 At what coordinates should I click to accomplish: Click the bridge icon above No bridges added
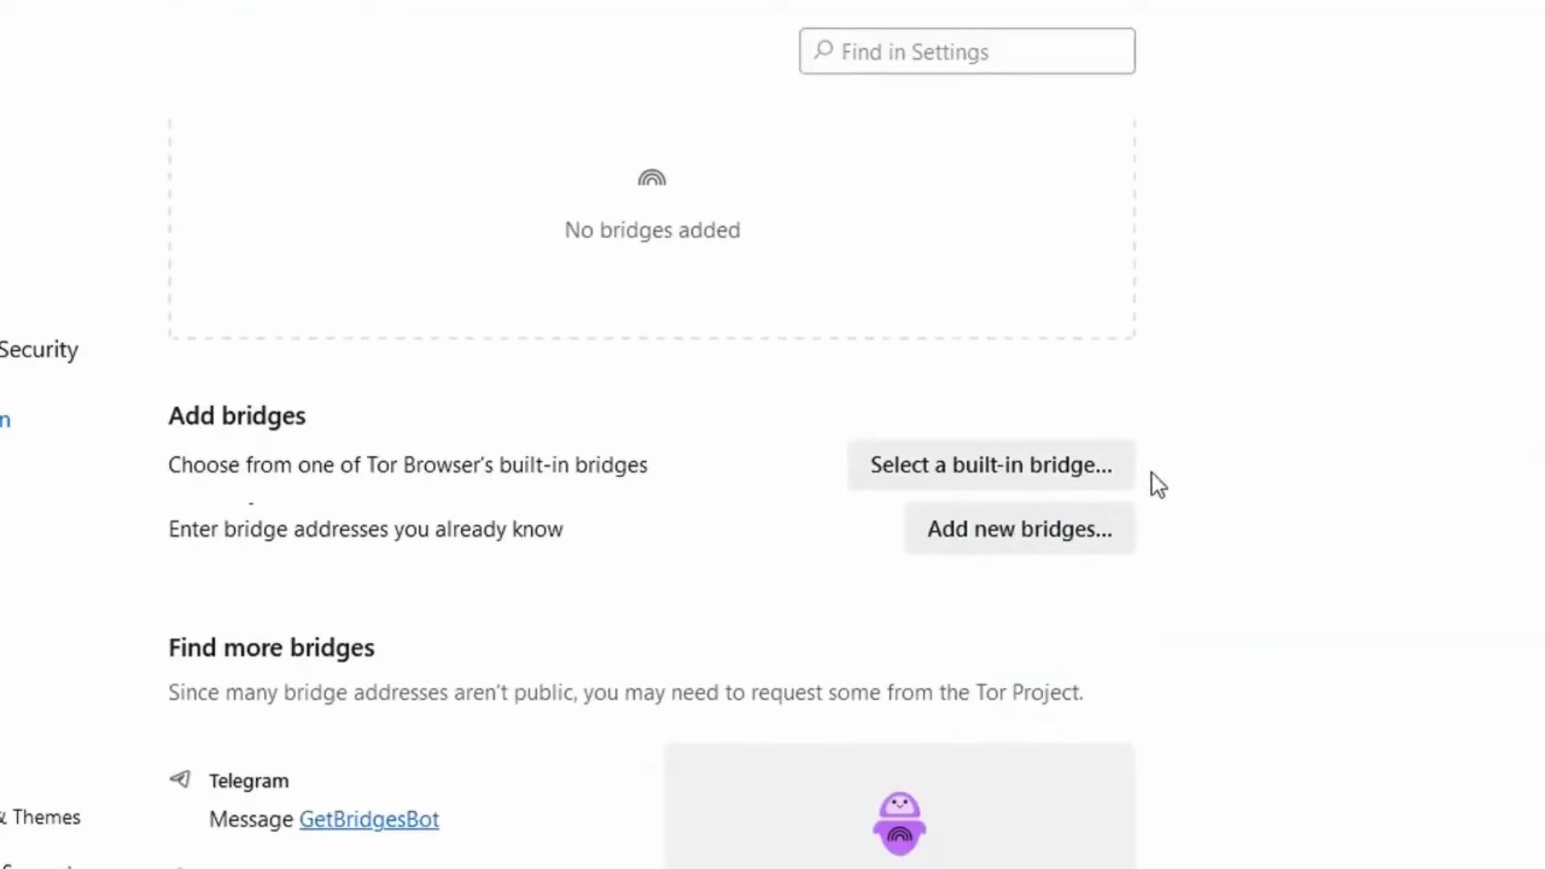point(652,177)
